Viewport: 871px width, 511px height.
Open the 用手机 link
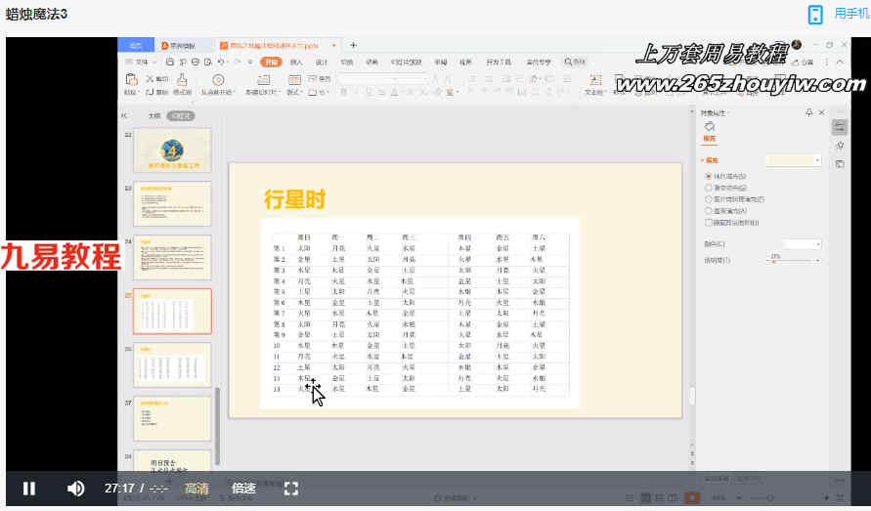point(851,14)
